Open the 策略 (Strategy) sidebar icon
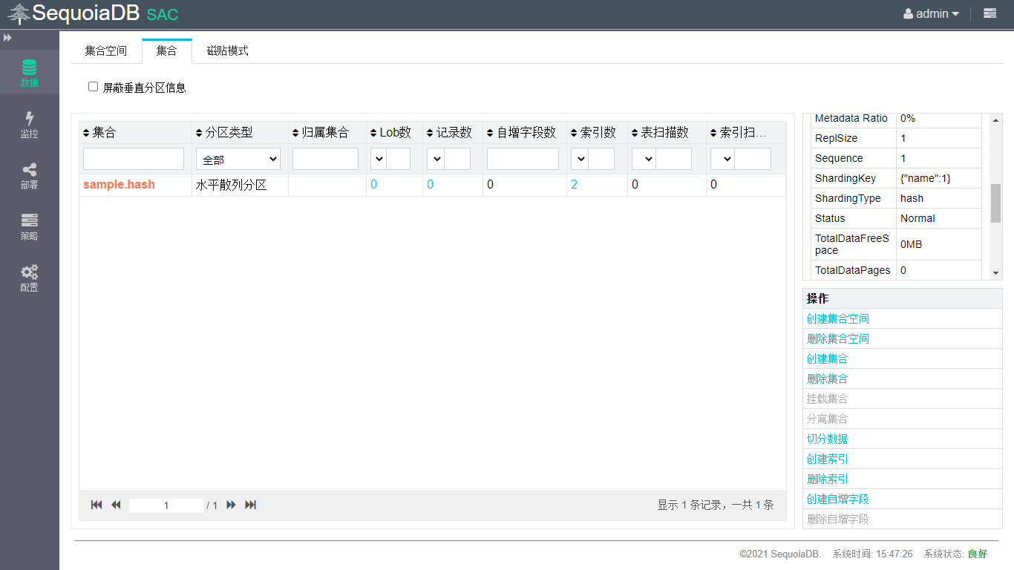Viewport: 1014px width, 570px height. click(29, 226)
